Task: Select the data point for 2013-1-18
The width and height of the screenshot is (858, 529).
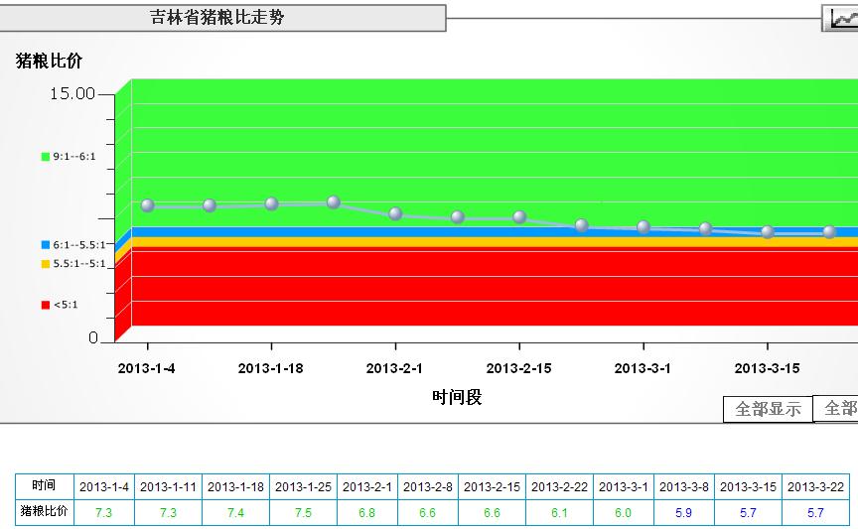Action: [x=271, y=203]
